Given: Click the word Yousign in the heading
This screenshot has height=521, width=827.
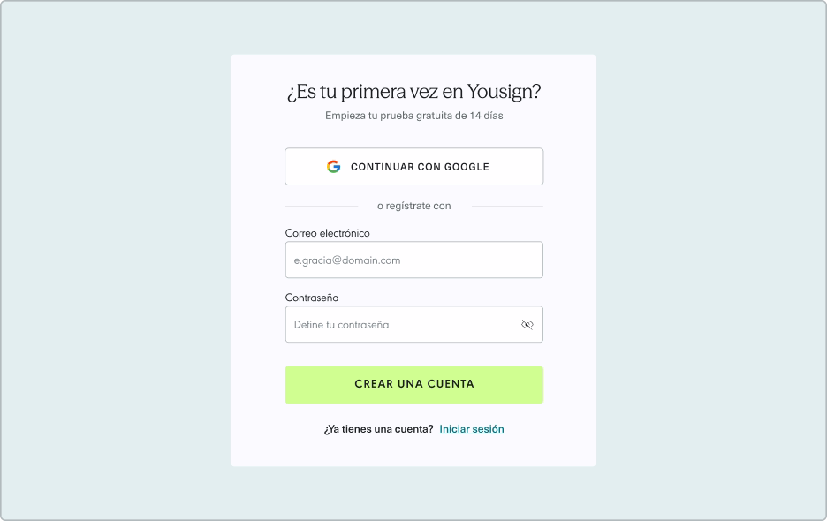Looking at the screenshot, I should tap(503, 92).
